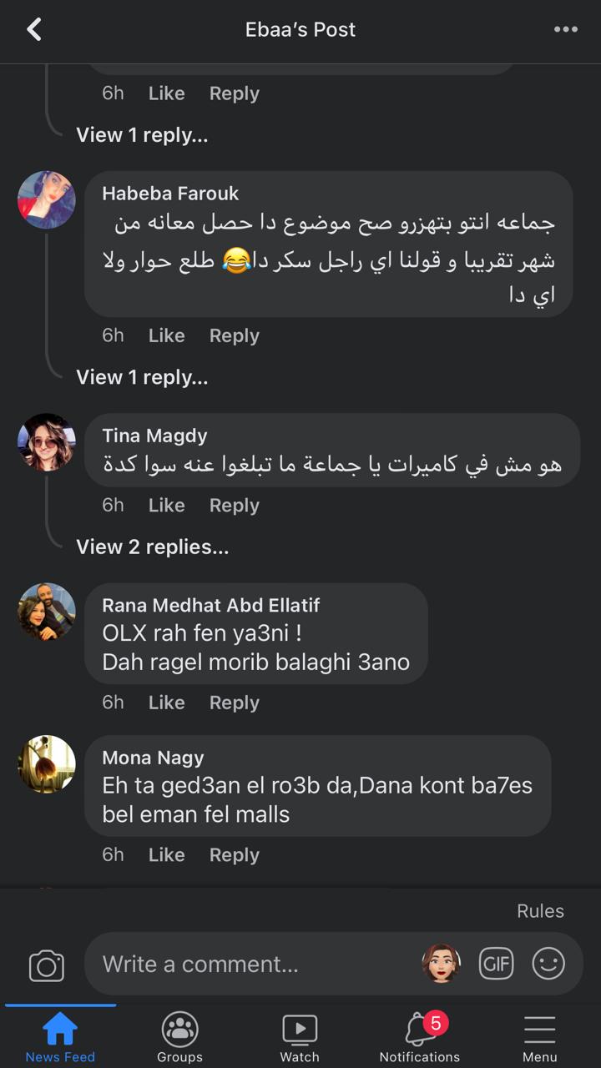Open the GIF picker
This screenshot has width=601, height=1068.
tap(496, 964)
